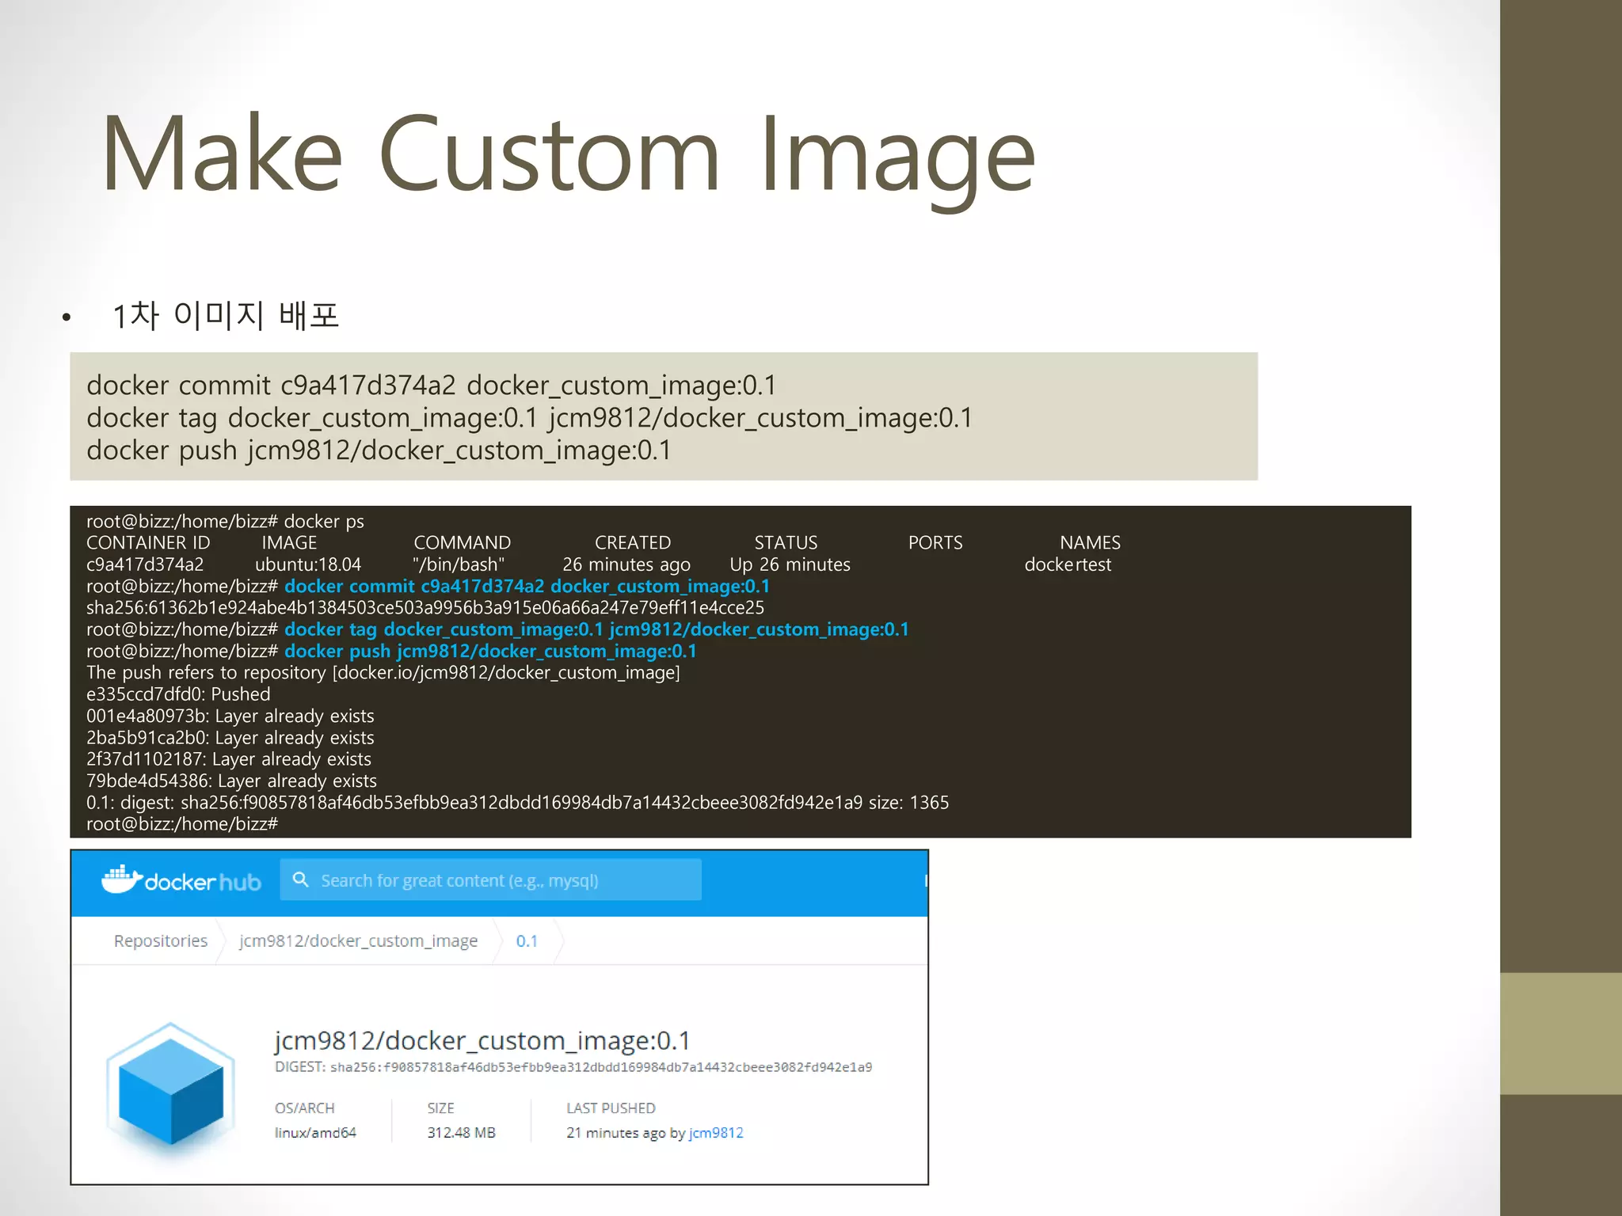Click the blue 'docker commit' terminal command
Screen dimensions: 1622x1216
[527, 587]
